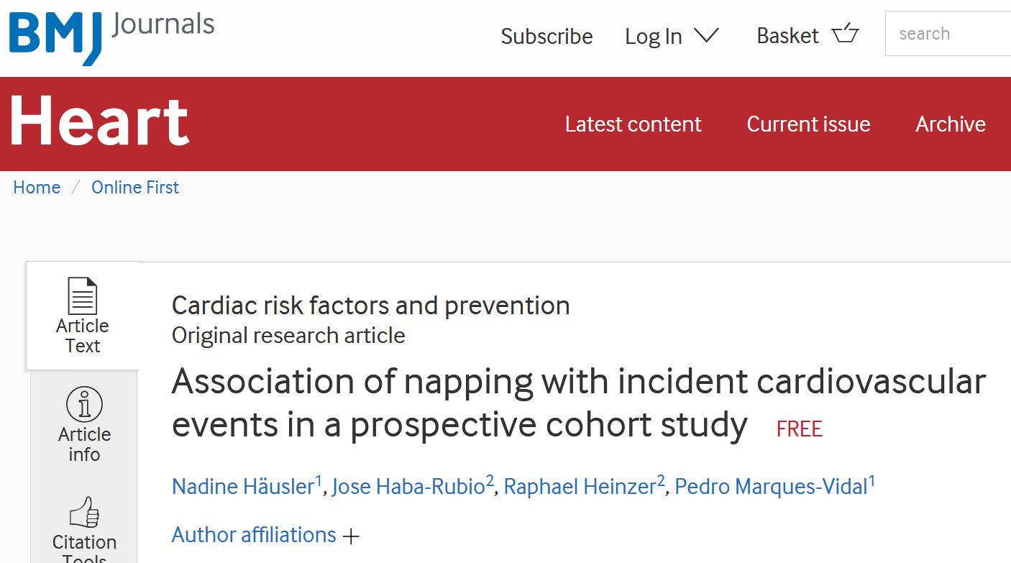
Task: Open the Current issue menu
Action: 808,124
